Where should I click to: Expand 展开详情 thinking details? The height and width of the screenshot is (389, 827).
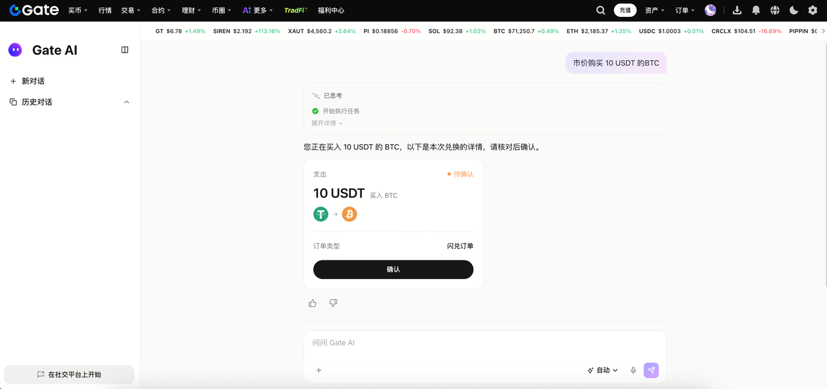(327, 123)
